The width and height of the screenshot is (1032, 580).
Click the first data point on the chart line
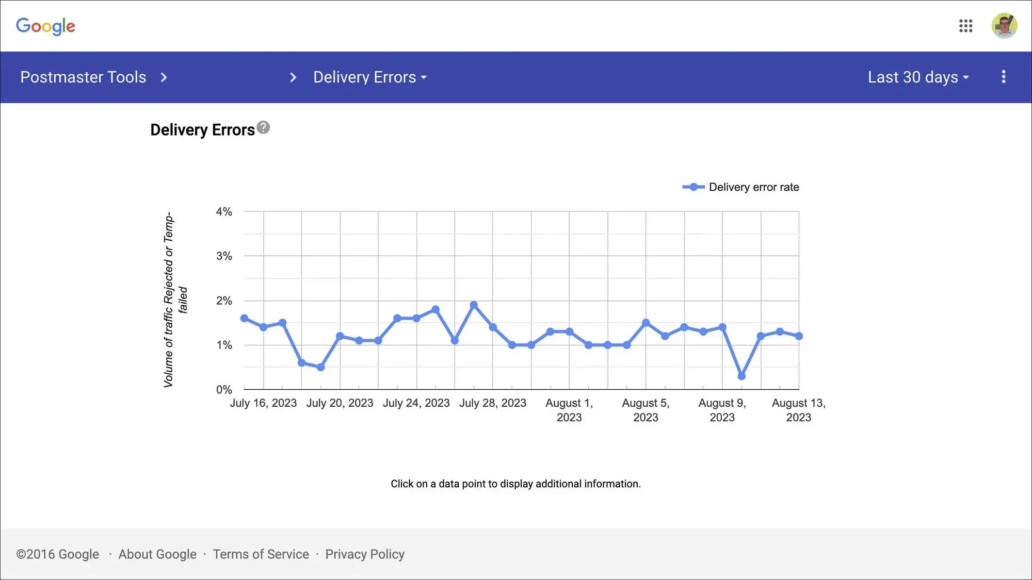click(244, 318)
